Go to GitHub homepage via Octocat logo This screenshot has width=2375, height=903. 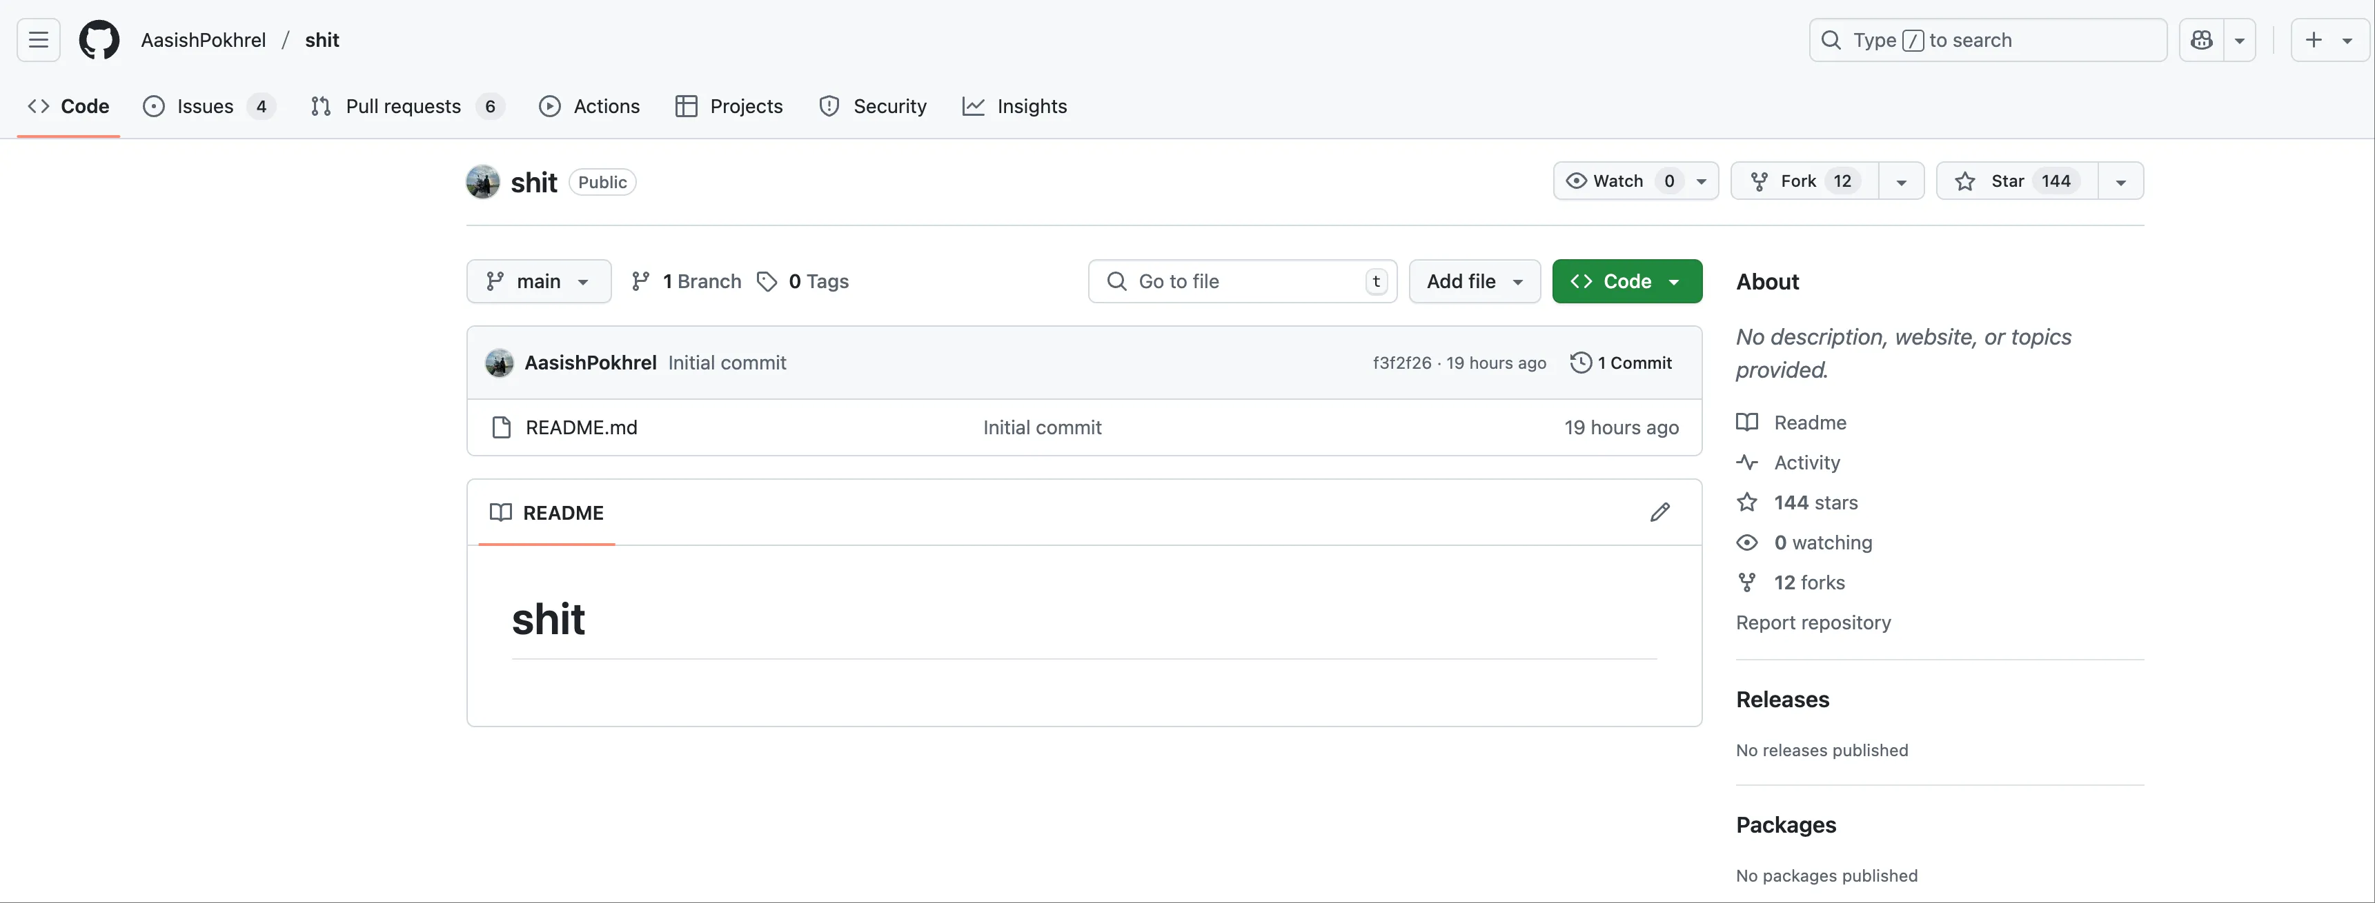coord(99,39)
